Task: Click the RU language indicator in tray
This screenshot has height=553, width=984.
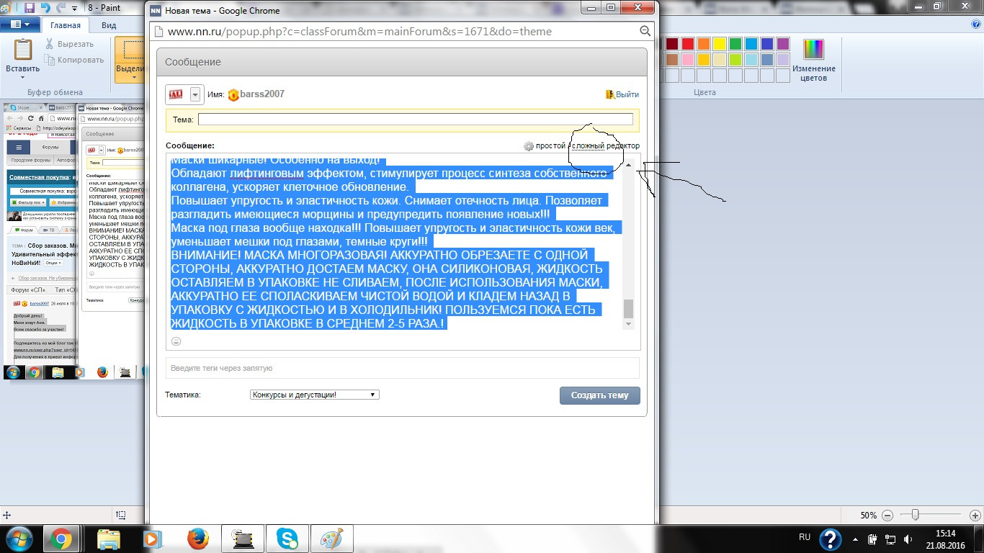Action: pyautogui.click(x=805, y=537)
